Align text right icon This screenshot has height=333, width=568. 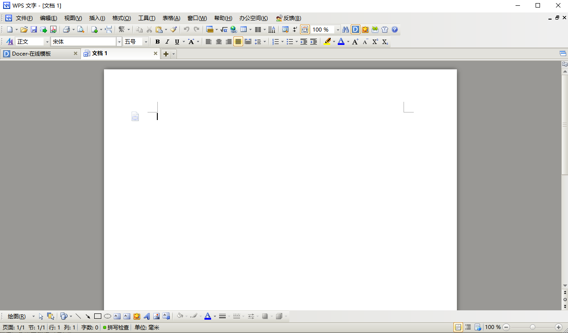[228, 42]
